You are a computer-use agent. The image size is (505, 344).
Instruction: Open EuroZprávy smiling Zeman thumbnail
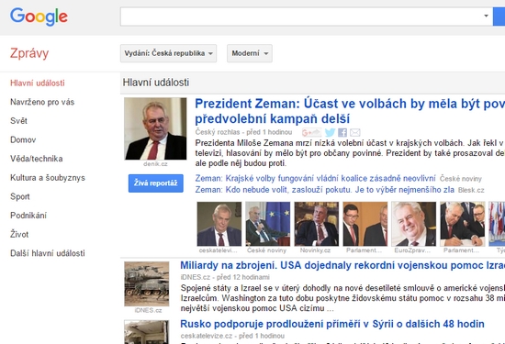click(414, 224)
